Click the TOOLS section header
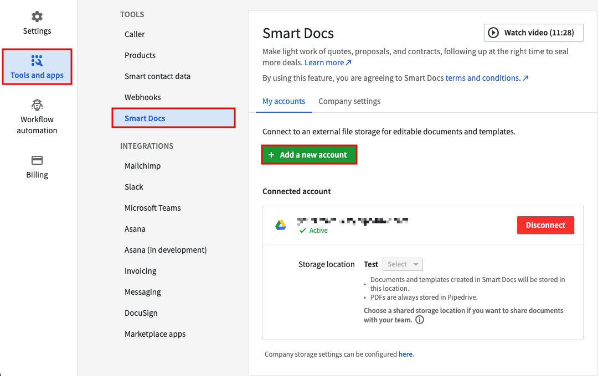The image size is (598, 376). (x=132, y=14)
